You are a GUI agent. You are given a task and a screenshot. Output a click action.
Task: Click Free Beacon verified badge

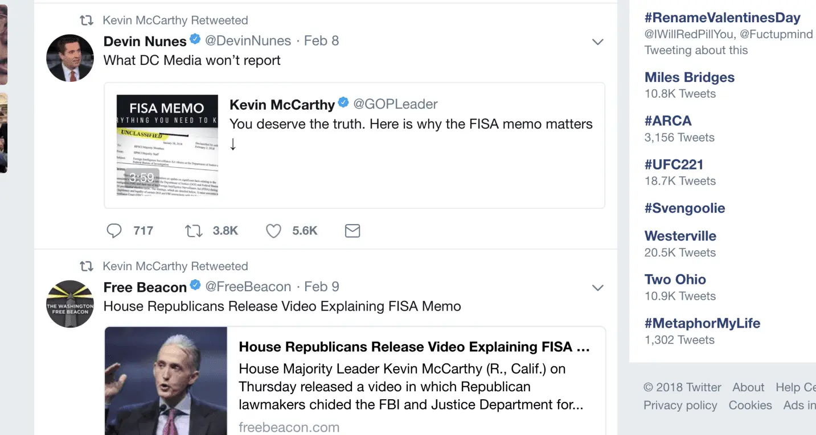[x=195, y=286]
